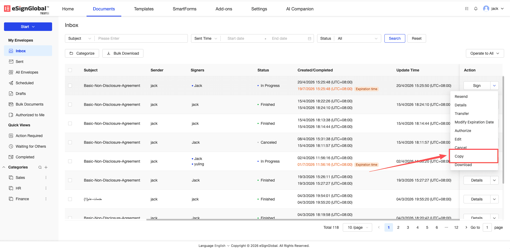The height and width of the screenshot is (249, 510).
Task: Open the notifications bell
Action: point(476,9)
